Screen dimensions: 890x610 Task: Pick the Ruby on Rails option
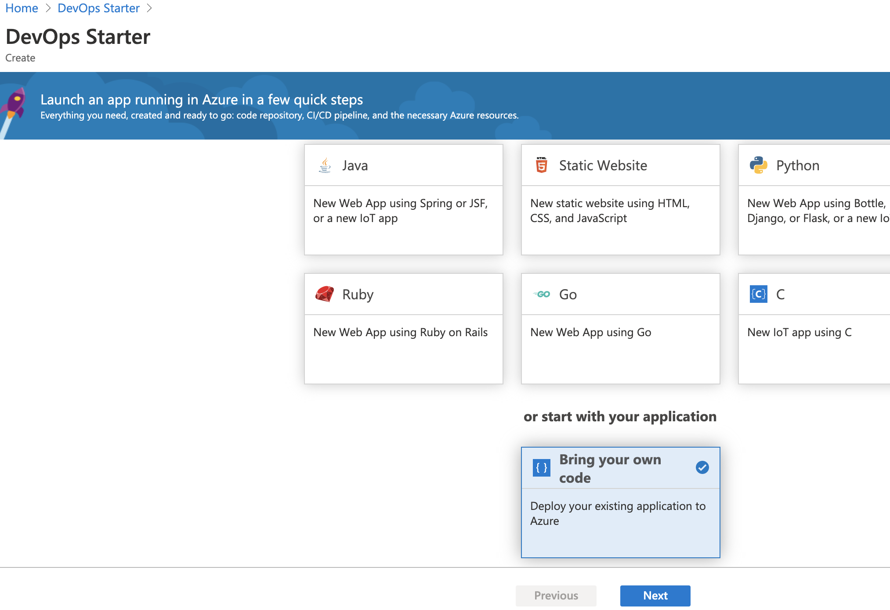(x=400, y=332)
